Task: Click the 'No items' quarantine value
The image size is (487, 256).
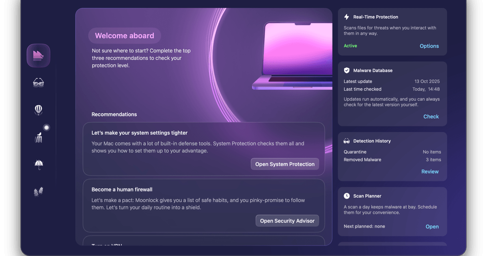Action: coord(432,152)
